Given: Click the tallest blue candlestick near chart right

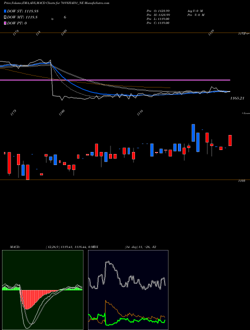Looking at the screenshot, I should [198, 142].
